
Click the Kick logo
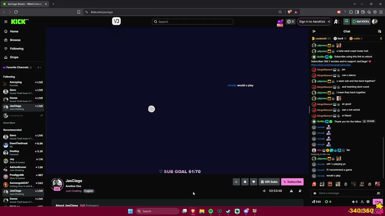click(x=20, y=22)
